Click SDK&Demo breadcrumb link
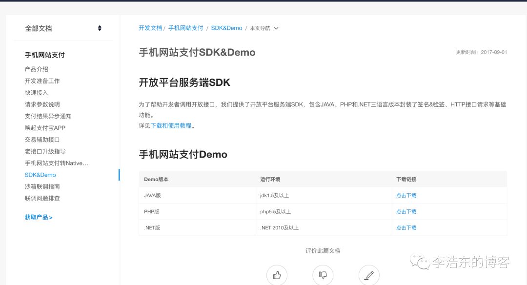This screenshot has width=527, height=285. (226, 28)
